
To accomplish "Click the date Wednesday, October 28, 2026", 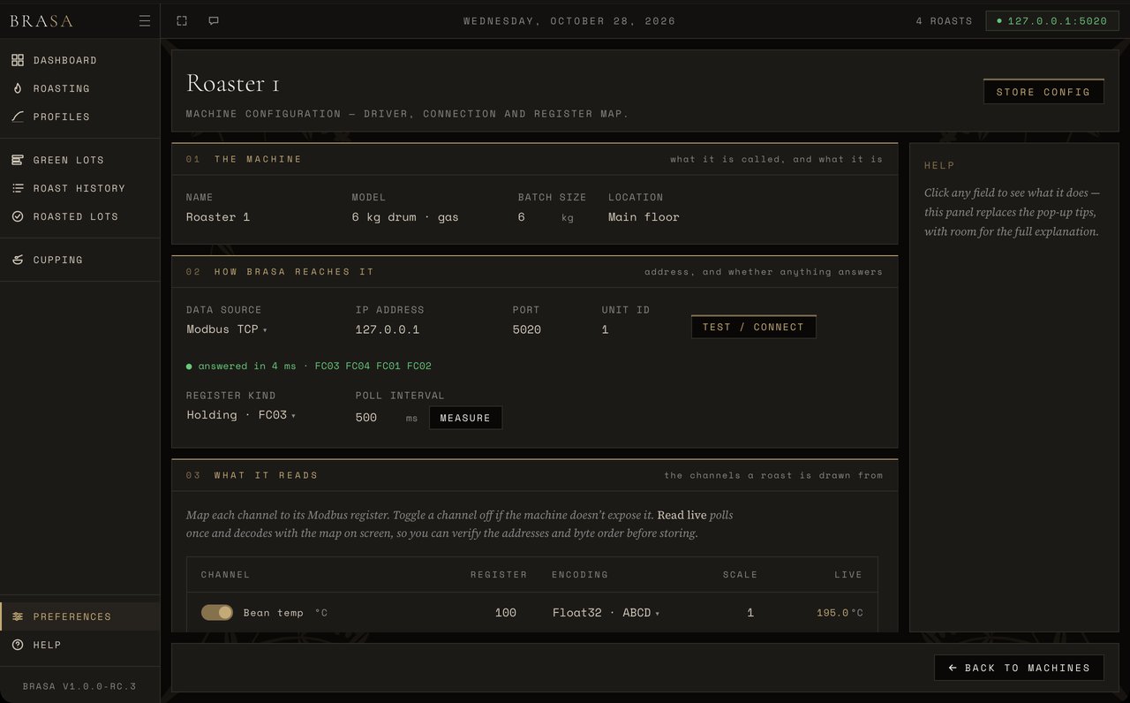I will point(569,21).
